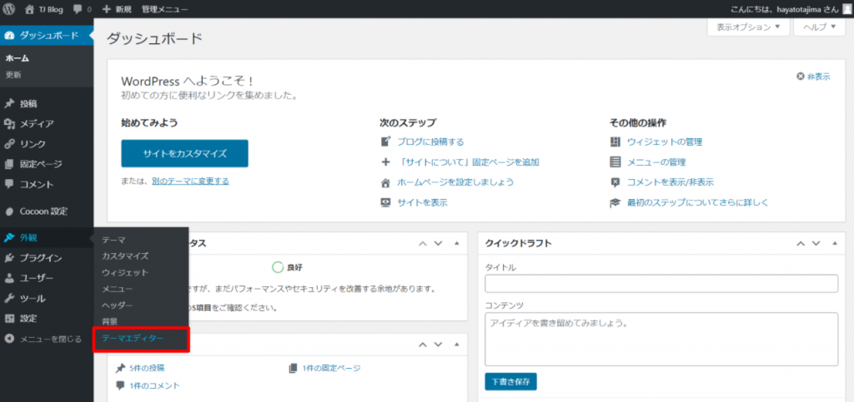Click graduation cap icon beside 最初のステップについてさらに詳しく
854x402 pixels.
click(x=615, y=202)
